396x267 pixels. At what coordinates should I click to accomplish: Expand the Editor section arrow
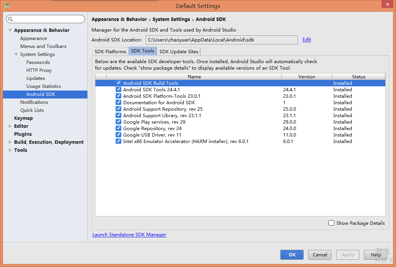coord(10,126)
